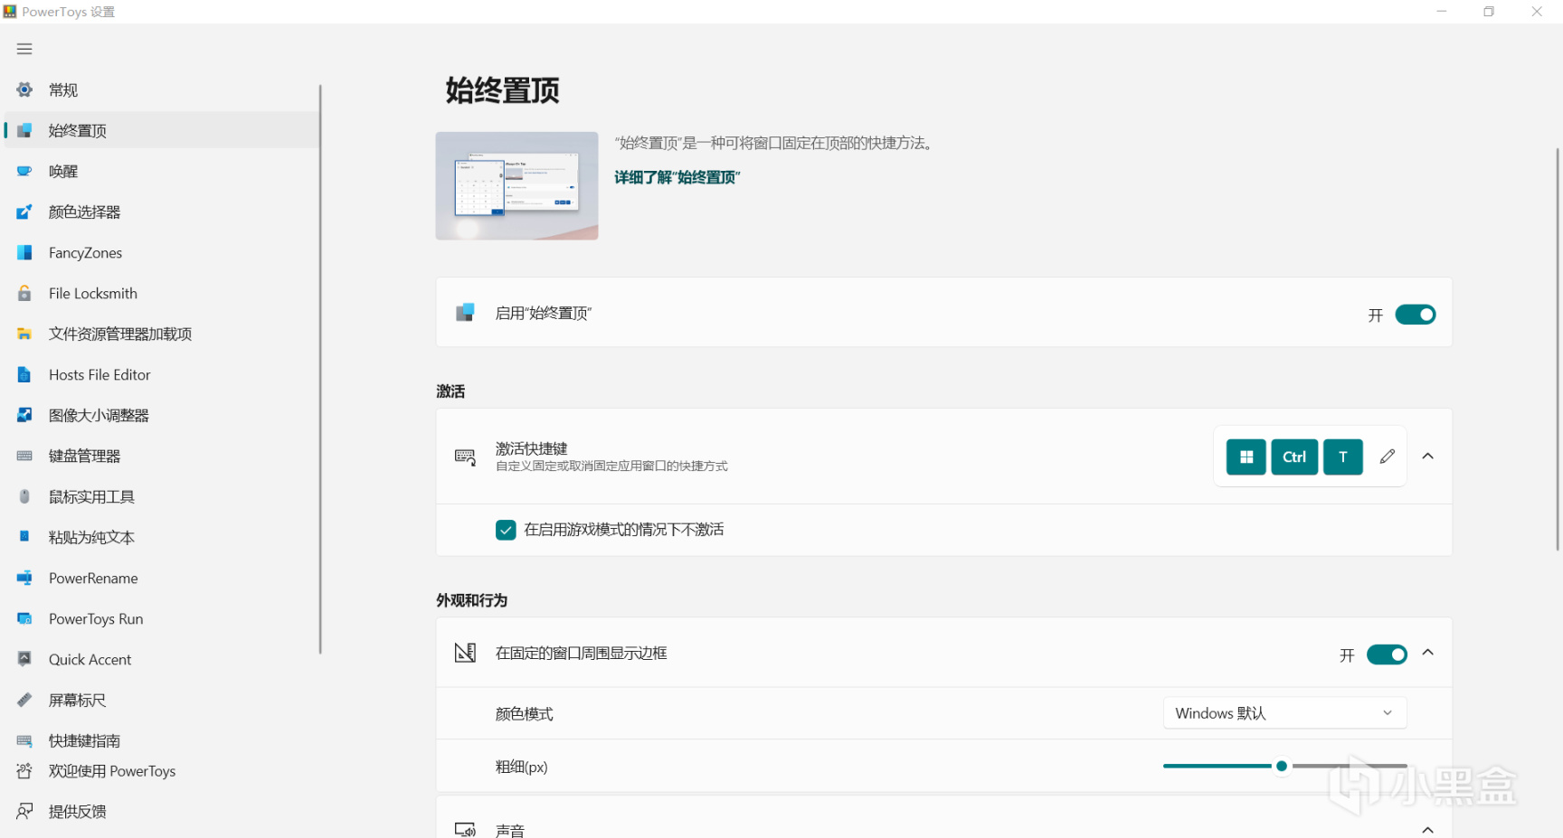Image resolution: width=1563 pixels, height=838 pixels.
Task: Click the 始终置顶 icon in the enable row
Action: (465, 313)
